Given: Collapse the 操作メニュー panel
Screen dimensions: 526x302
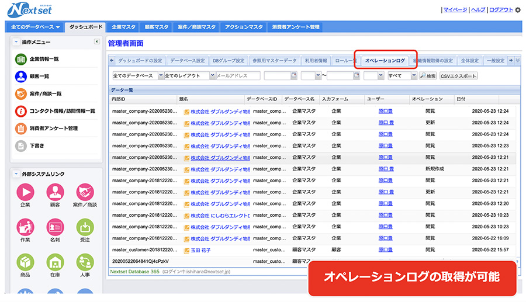Looking at the screenshot, I should [16, 42].
